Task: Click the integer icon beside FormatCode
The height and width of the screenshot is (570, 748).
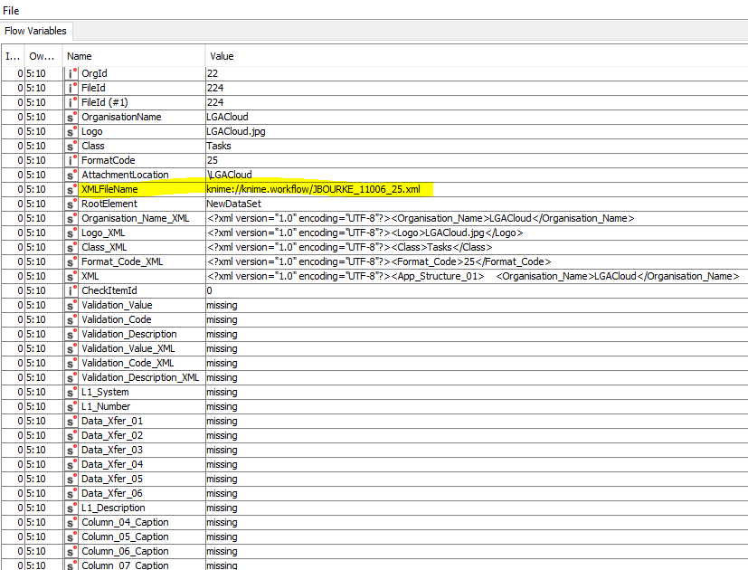Action: tap(72, 160)
